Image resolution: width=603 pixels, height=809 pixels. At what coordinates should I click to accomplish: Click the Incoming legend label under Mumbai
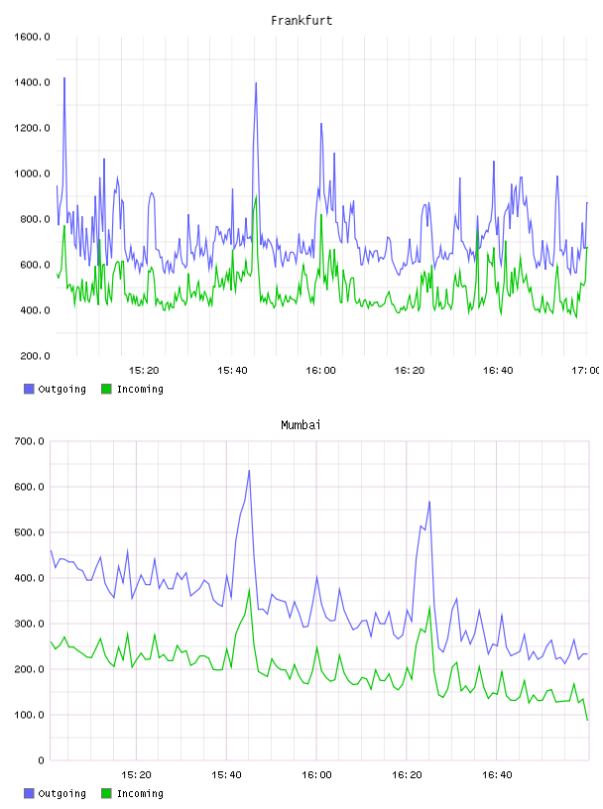click(140, 794)
